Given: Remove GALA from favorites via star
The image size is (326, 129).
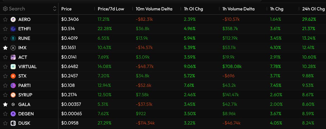Looking at the screenshot, I should pos(5,104).
